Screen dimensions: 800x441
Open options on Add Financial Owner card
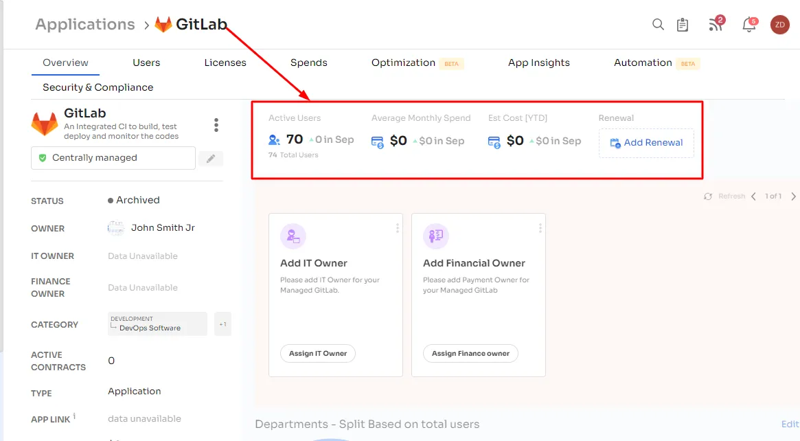[x=540, y=228]
